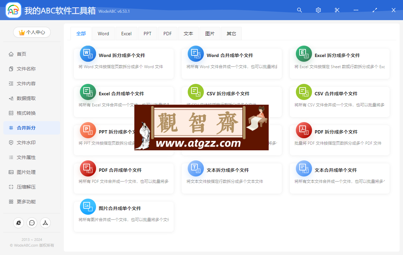
Task: Open 图片处理 in the sidebar
Action: (x=32, y=172)
